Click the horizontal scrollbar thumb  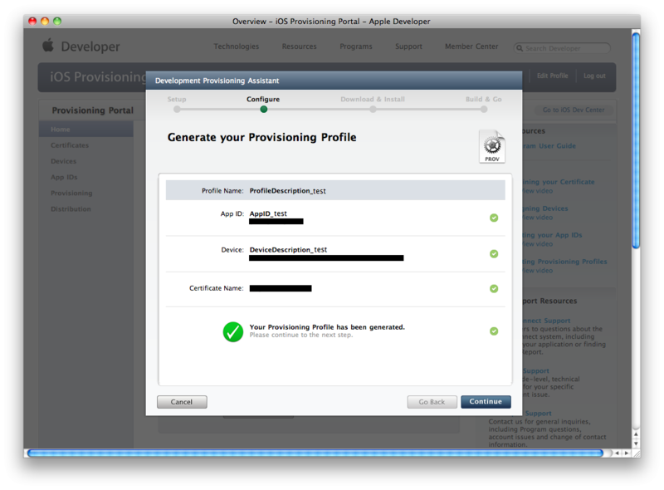pyautogui.click(x=315, y=453)
